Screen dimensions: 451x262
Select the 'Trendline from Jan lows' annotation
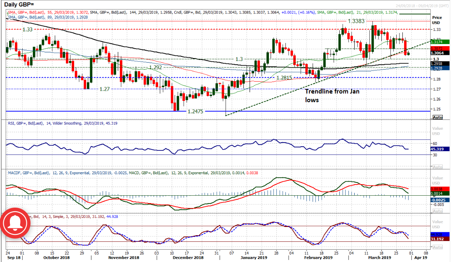point(332,96)
